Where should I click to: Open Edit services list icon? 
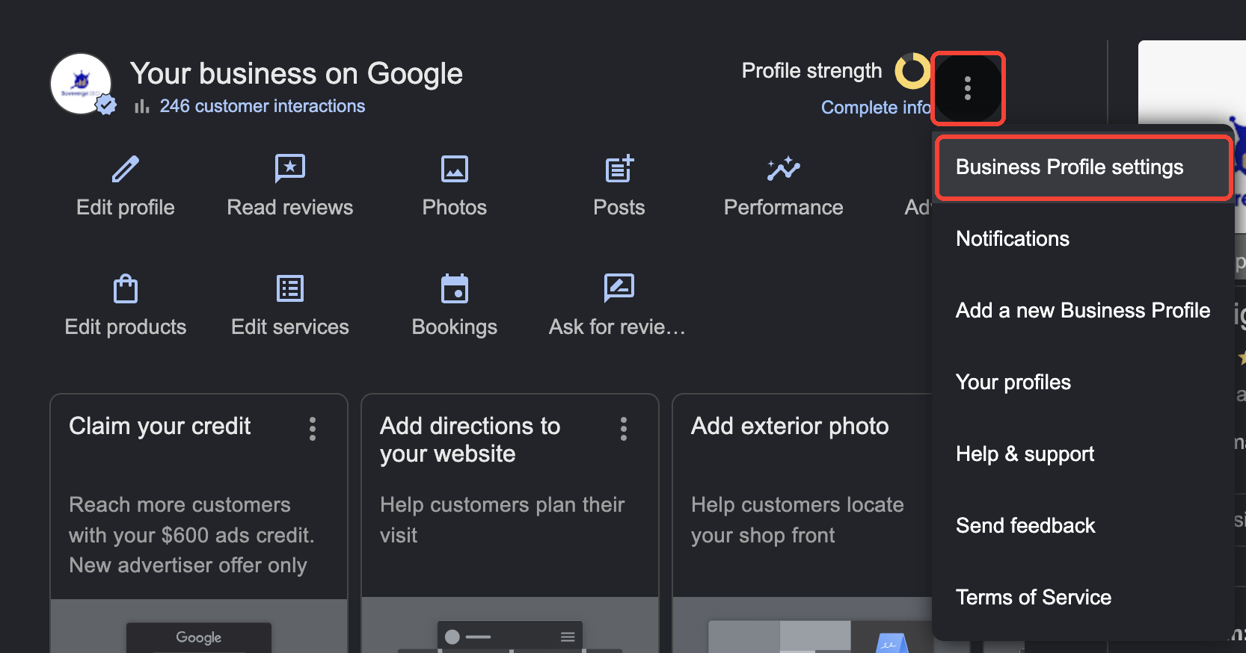[x=290, y=288]
